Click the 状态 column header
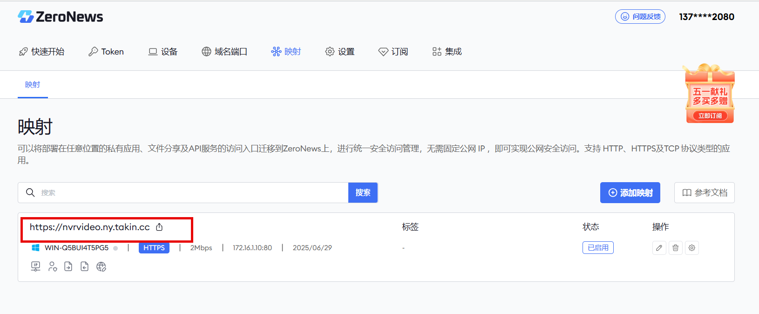 [591, 227]
